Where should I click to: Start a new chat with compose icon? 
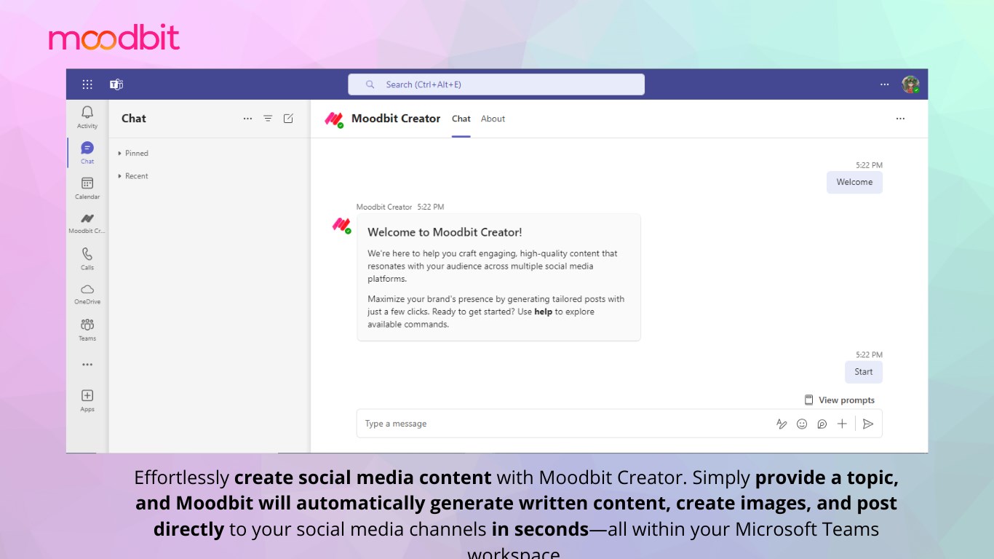coord(288,119)
